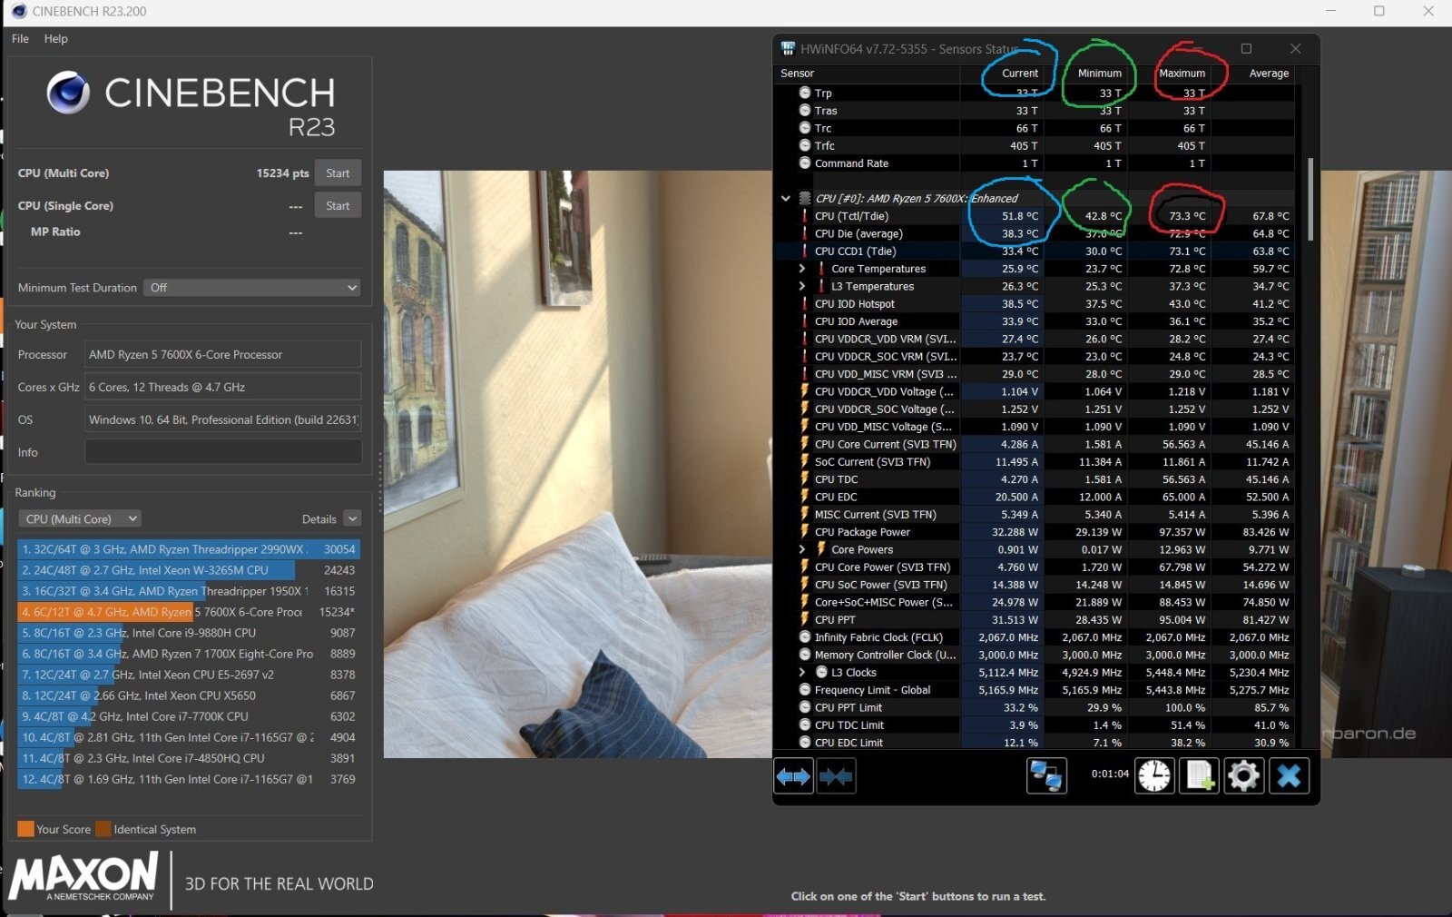Click the orange Your Score legend swatch

click(x=25, y=829)
